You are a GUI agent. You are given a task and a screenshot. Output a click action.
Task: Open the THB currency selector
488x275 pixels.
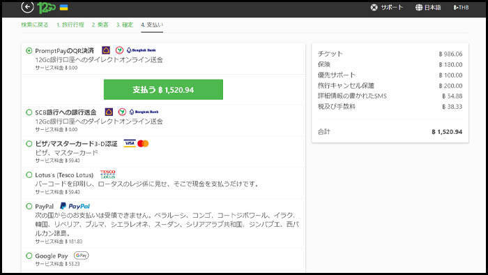point(461,8)
